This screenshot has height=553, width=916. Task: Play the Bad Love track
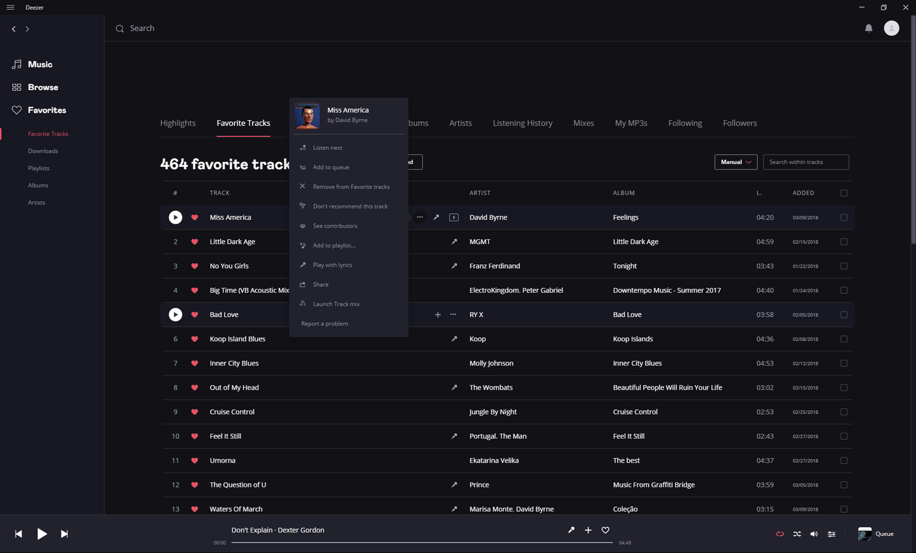tap(175, 315)
